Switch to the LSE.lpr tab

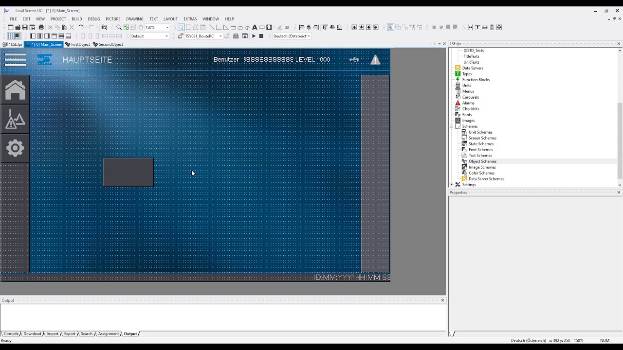click(x=13, y=44)
